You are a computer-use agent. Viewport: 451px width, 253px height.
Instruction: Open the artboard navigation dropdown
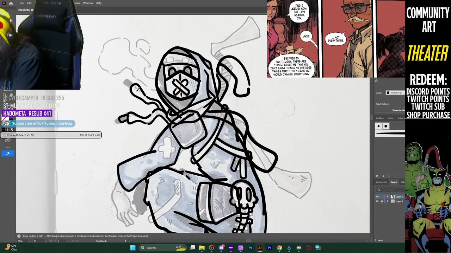68,241
